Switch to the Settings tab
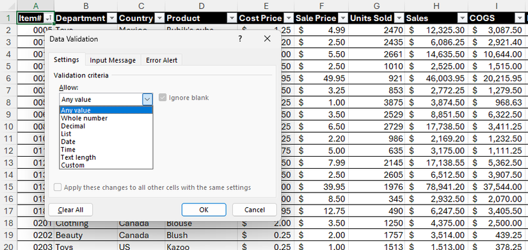Image resolution: width=528 pixels, height=250 pixels. point(67,60)
